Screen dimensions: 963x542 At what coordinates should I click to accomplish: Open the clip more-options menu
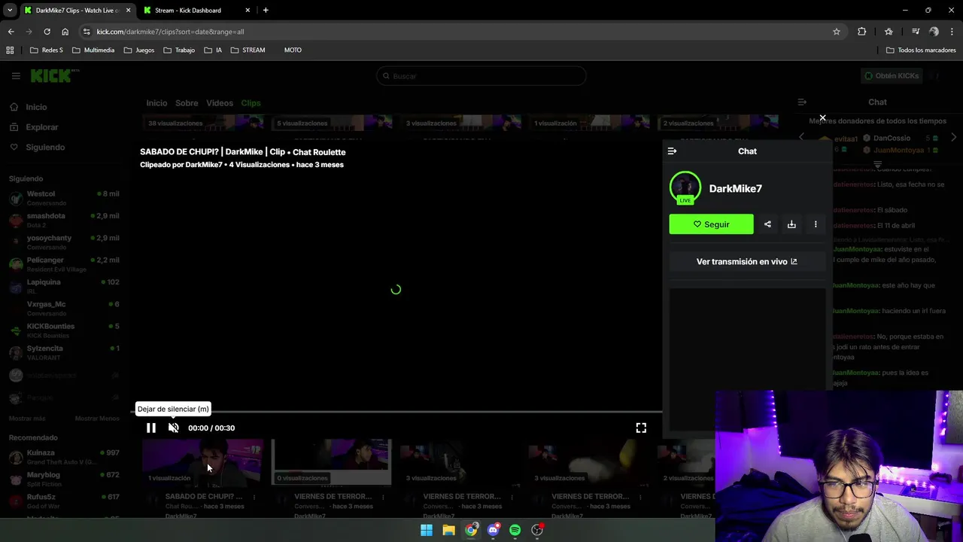tap(816, 224)
